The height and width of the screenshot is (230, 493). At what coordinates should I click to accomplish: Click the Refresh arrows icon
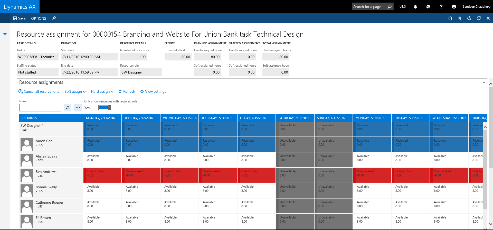(120, 92)
